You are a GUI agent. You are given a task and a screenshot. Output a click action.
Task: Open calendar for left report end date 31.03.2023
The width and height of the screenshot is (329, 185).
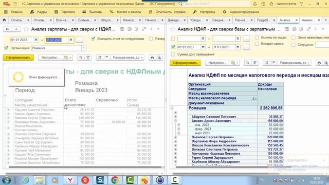click(71, 40)
